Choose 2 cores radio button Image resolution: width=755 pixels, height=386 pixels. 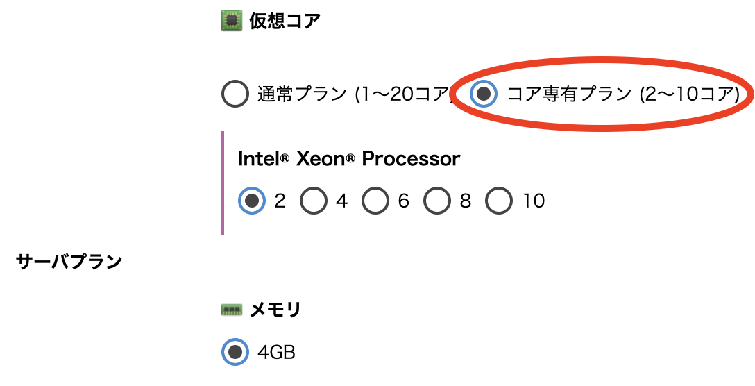[252, 201]
